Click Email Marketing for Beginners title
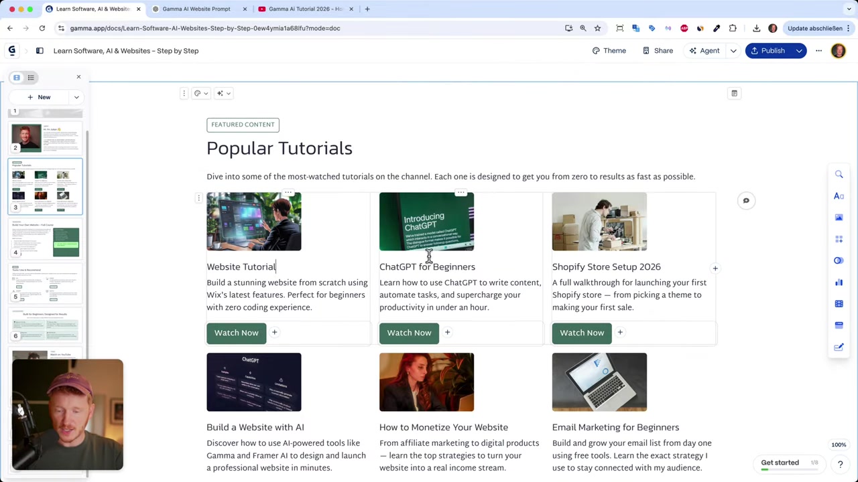This screenshot has width=858, height=482. (615, 427)
